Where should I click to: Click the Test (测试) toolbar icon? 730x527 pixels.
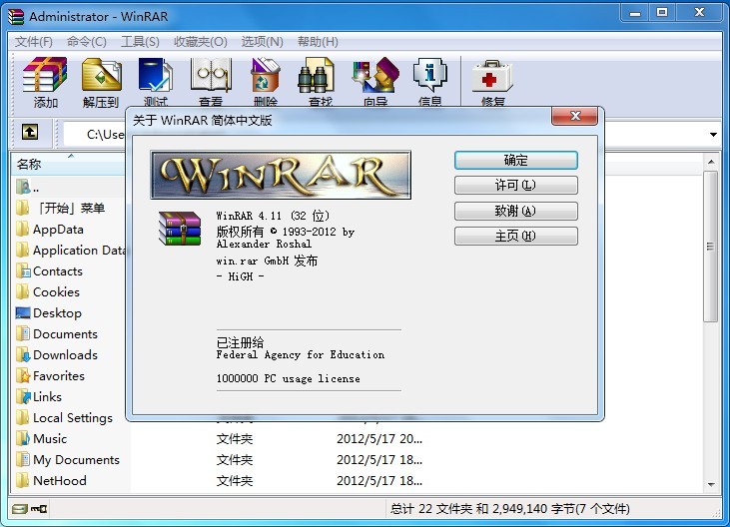coord(156,77)
